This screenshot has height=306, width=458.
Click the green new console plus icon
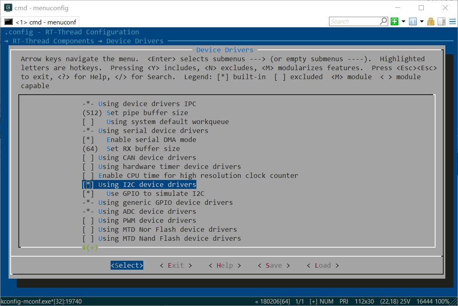click(395, 21)
